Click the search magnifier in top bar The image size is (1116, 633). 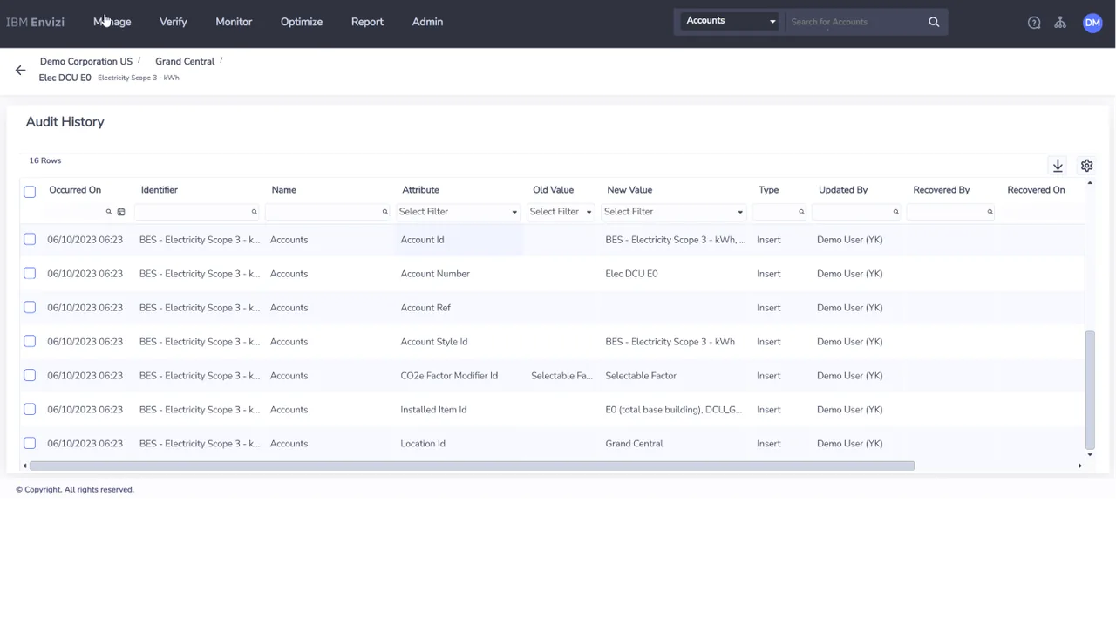pos(934,22)
